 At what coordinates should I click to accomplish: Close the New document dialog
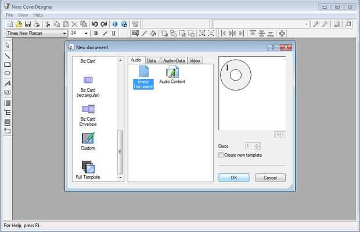coord(286,48)
